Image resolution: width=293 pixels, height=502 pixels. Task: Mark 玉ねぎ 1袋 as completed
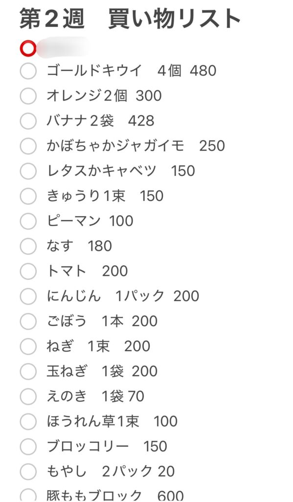(28, 372)
